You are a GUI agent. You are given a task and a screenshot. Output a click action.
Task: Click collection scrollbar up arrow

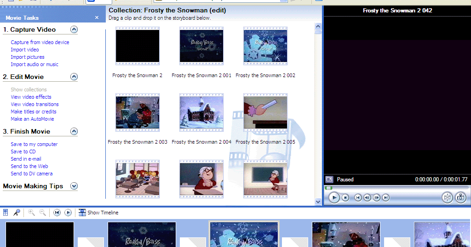coord(318,26)
